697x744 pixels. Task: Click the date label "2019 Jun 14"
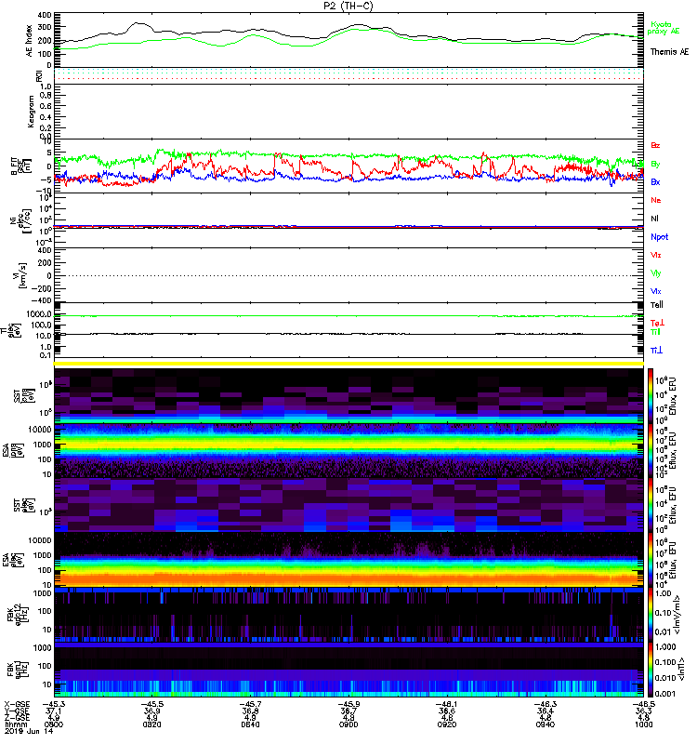pyautogui.click(x=29, y=731)
